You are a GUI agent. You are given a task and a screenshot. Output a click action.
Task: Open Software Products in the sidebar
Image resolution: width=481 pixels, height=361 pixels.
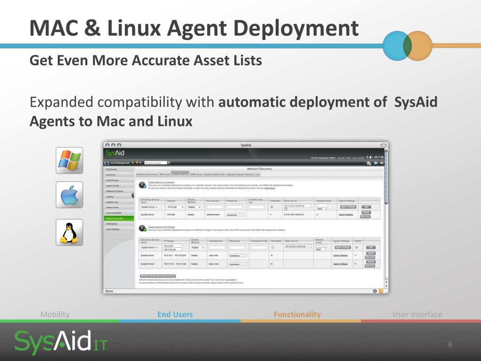pyautogui.click(x=119, y=191)
